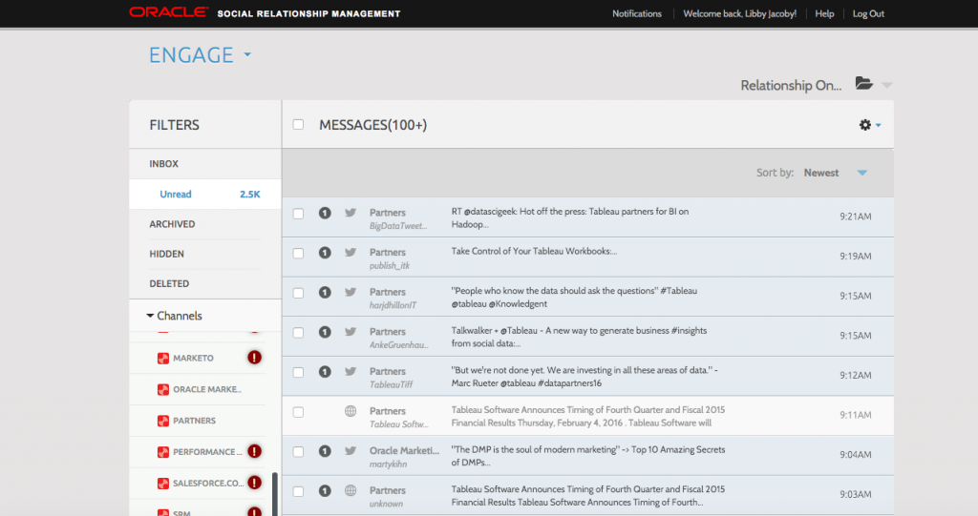
Task: Collapse the Channels section in filters
Action: click(150, 316)
